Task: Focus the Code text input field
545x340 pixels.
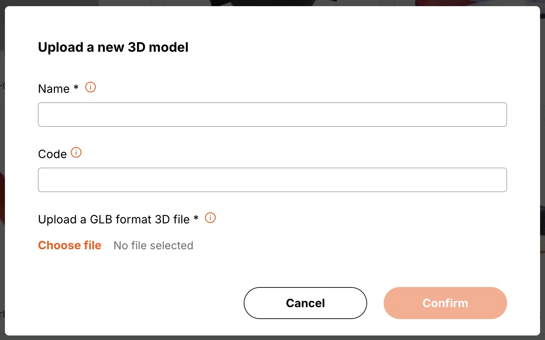Action: click(272, 180)
